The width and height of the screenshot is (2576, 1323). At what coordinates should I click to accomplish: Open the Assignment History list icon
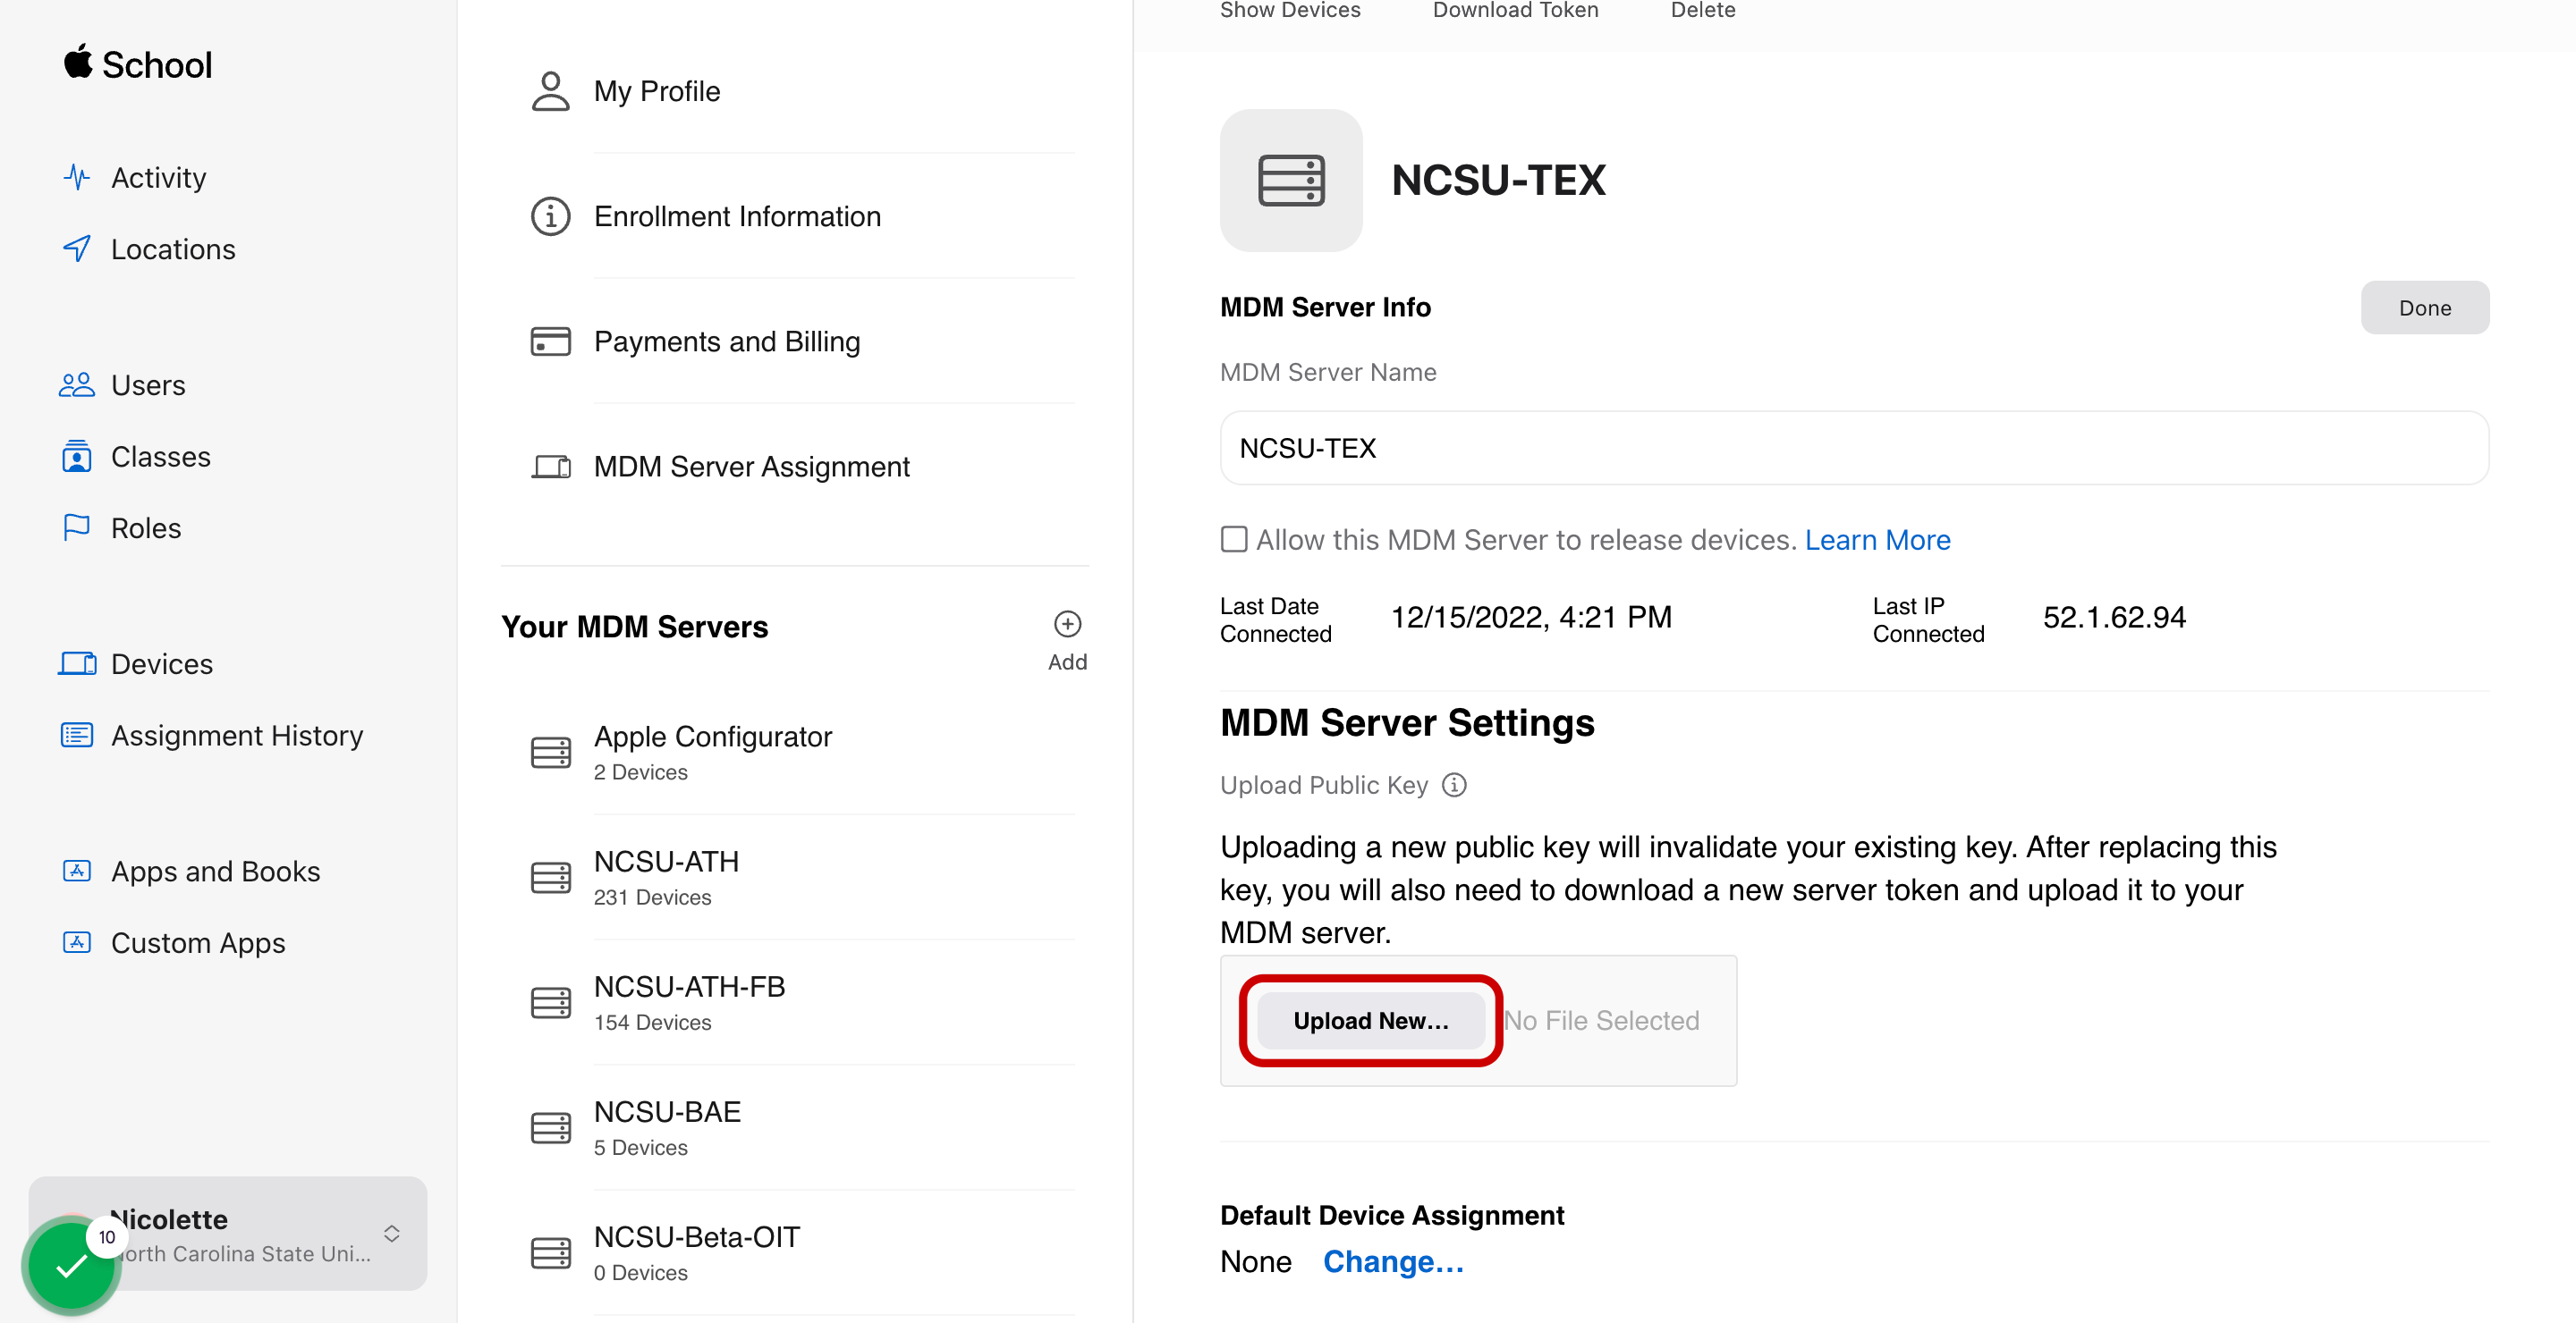77,736
